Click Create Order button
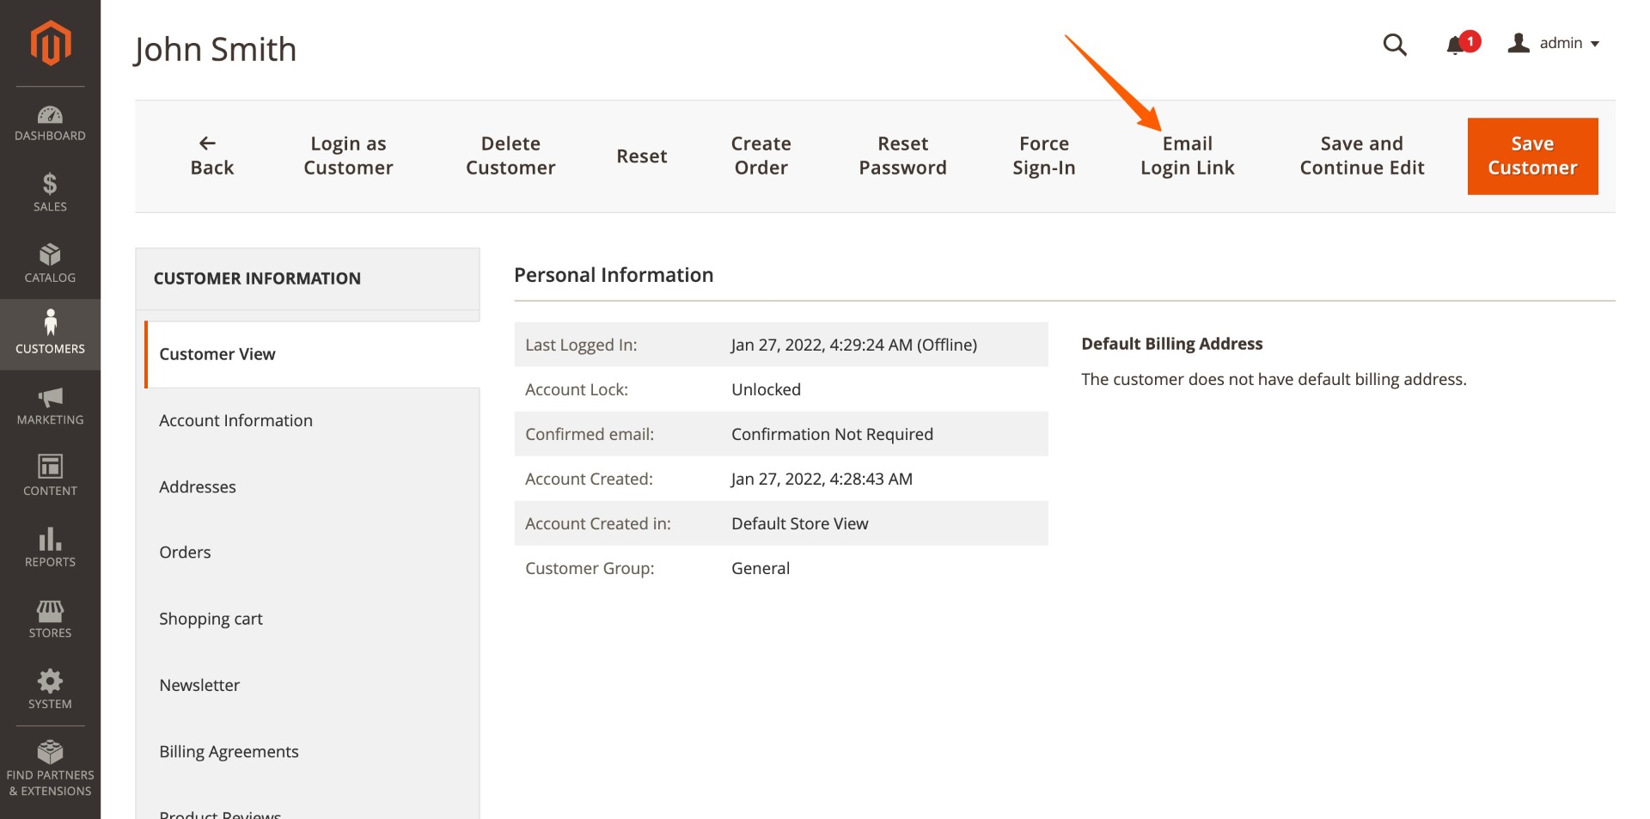The height and width of the screenshot is (819, 1650). point(761,156)
